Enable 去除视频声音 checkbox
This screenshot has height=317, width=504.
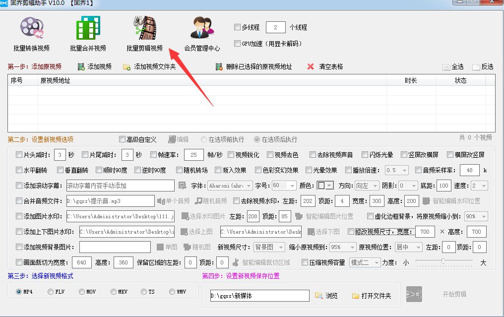[x=313, y=155]
